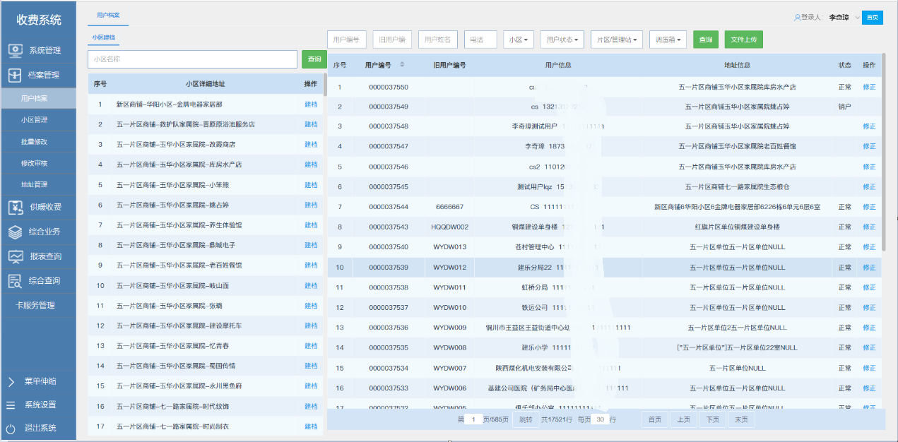
Task: Click the 退出系统 power icon
Action: [11, 429]
